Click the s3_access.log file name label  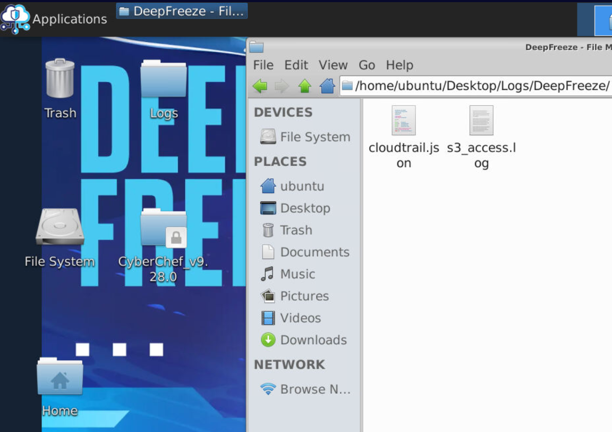coord(481,155)
